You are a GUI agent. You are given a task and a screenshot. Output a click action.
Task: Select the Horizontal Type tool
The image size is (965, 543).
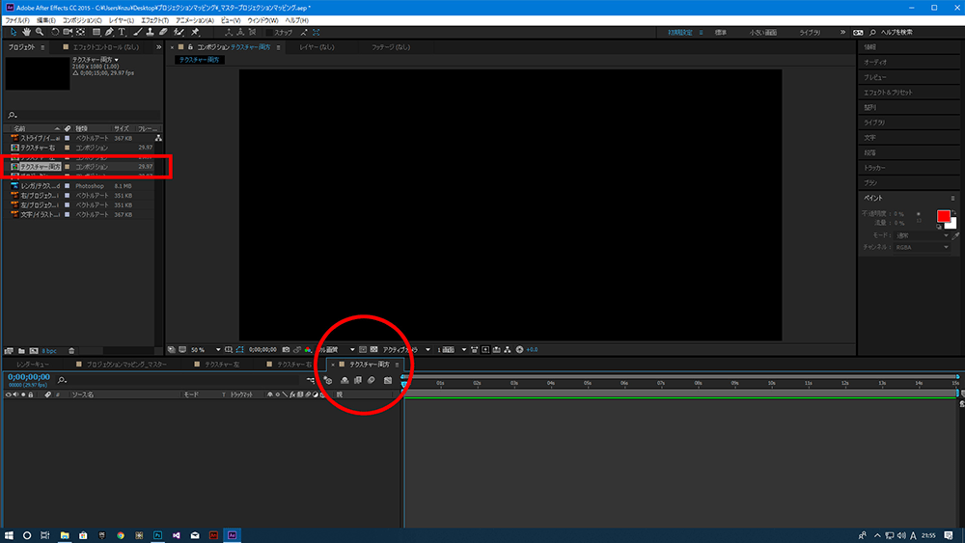point(122,32)
